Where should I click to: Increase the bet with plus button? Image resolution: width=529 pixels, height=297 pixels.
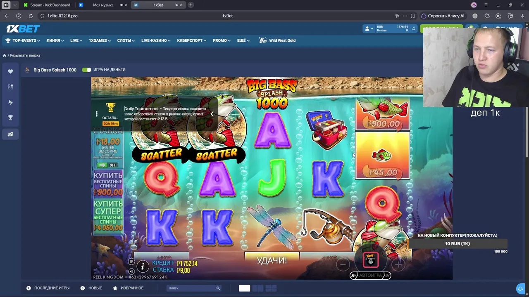click(398, 264)
